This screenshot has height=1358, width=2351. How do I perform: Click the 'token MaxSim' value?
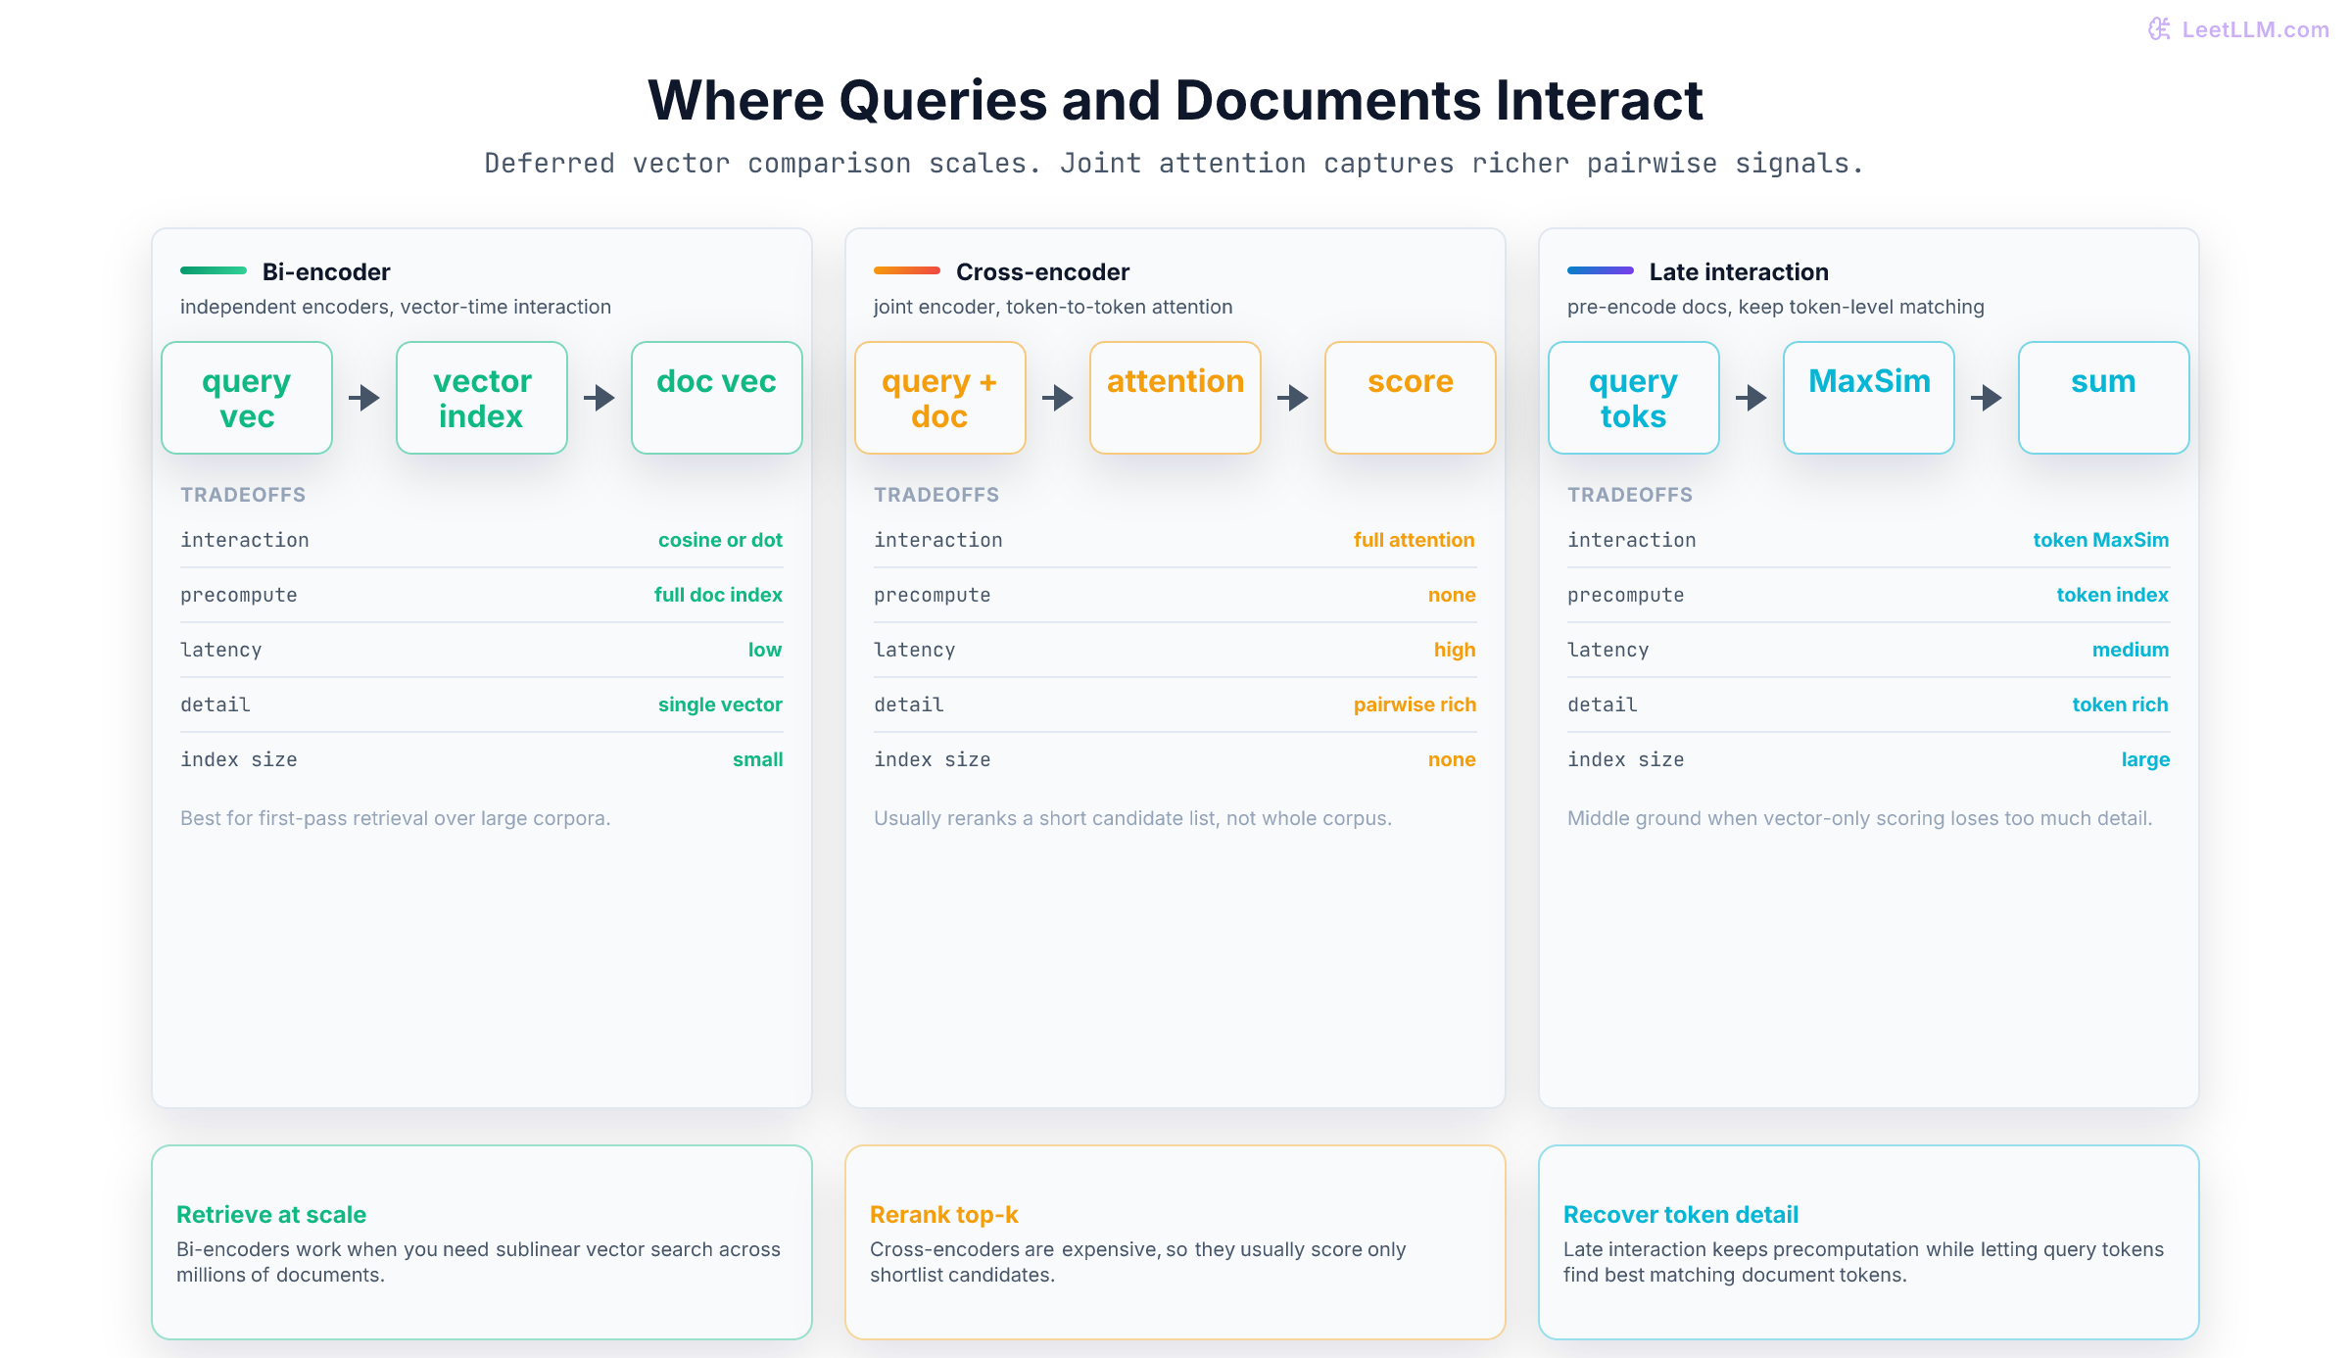pyautogui.click(x=2101, y=540)
